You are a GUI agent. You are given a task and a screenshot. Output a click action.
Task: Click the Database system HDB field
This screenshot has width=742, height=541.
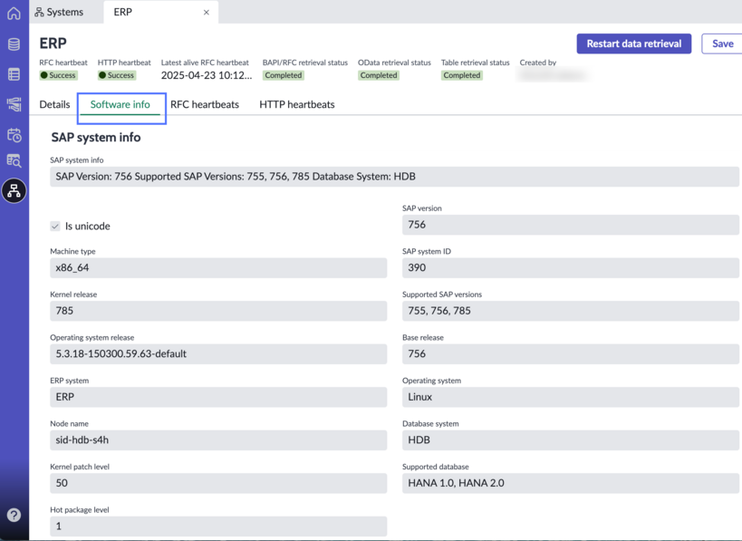[x=570, y=440]
